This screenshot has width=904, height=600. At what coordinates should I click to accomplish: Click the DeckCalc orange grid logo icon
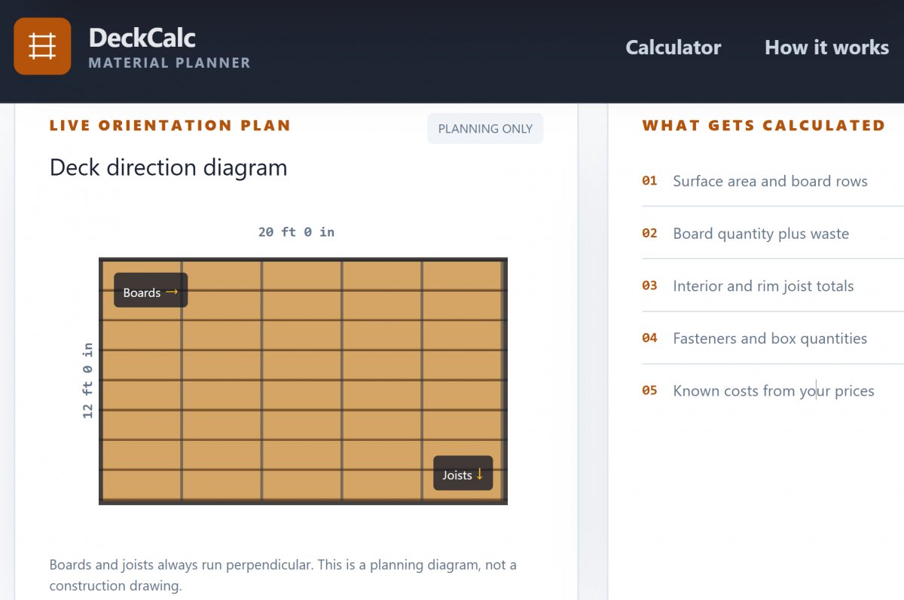tap(42, 46)
